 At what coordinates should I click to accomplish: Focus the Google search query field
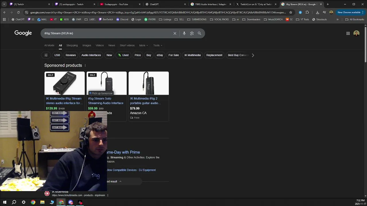[108, 33]
